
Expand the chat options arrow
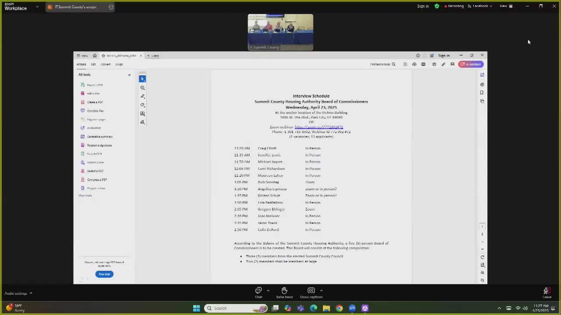tap(268, 290)
